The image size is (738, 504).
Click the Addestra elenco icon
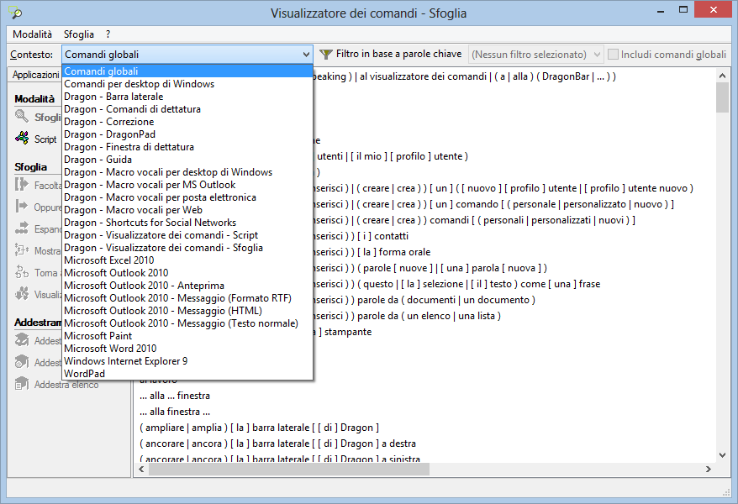click(x=22, y=384)
